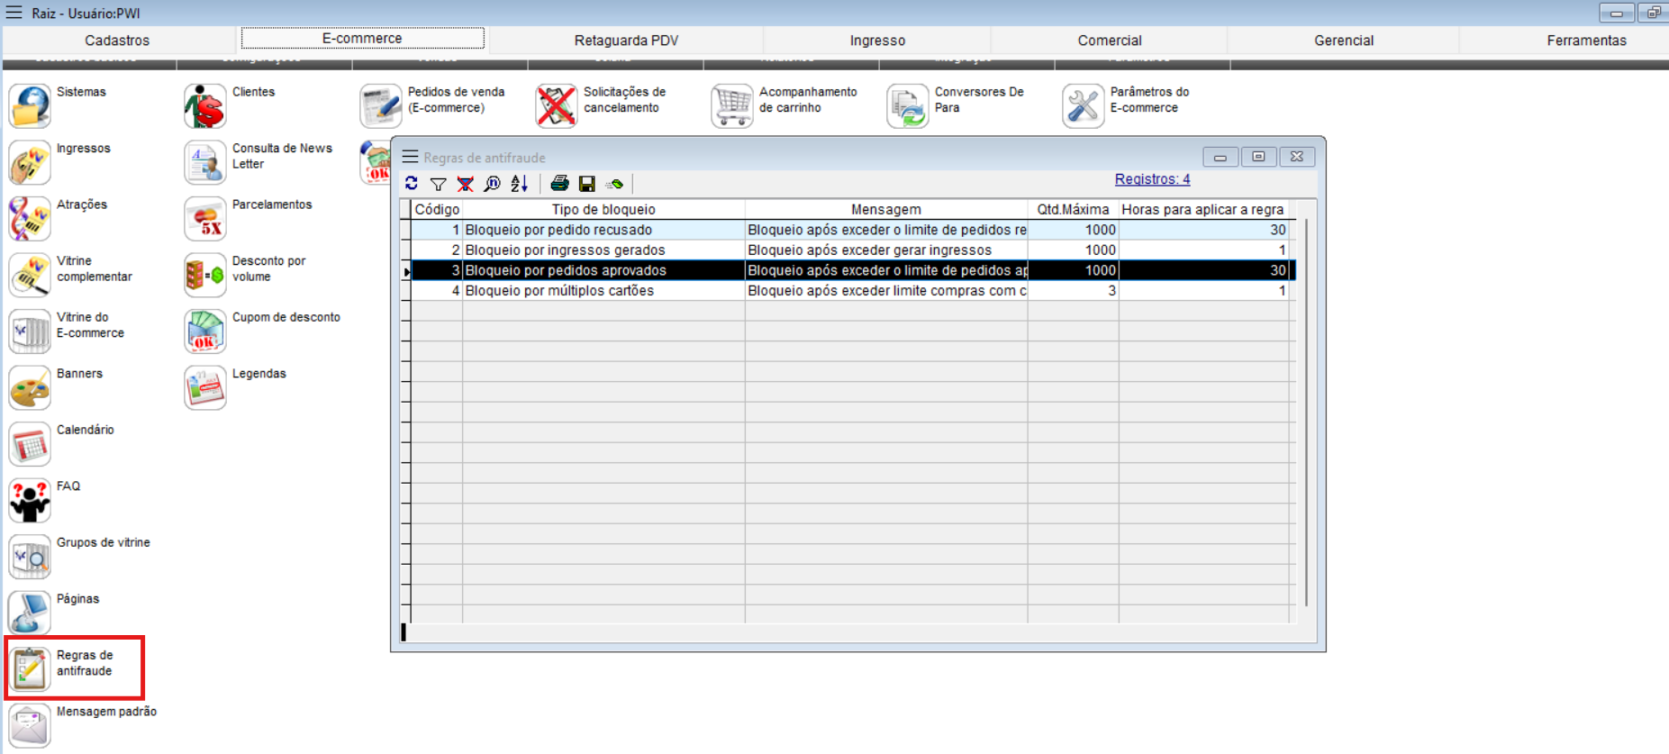The width and height of the screenshot is (1669, 754).
Task: Remove filter with the crossed funnel icon
Action: pyautogui.click(x=466, y=184)
